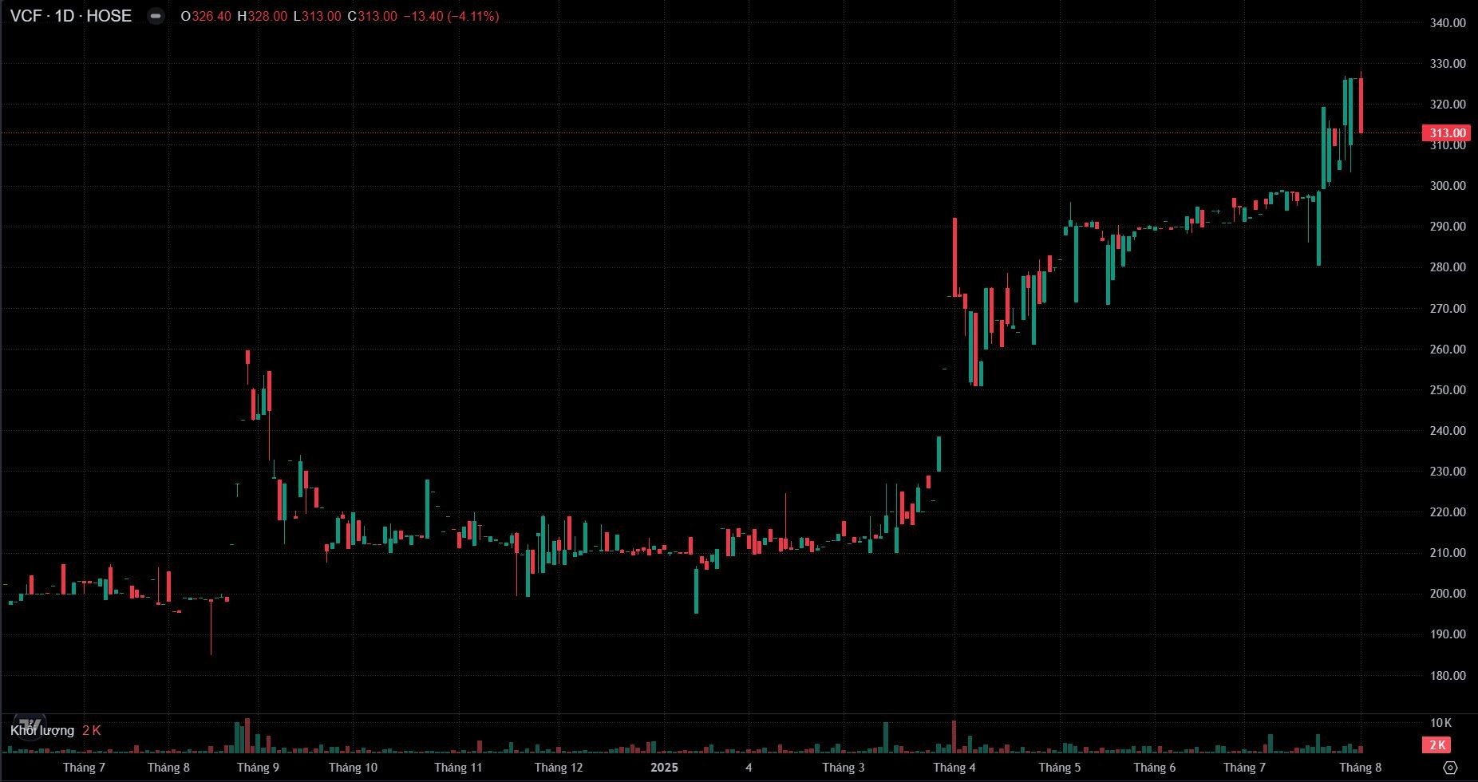Screen dimensions: 1478x782
Task: Collapse the legend with the minus button
Action: point(156,16)
